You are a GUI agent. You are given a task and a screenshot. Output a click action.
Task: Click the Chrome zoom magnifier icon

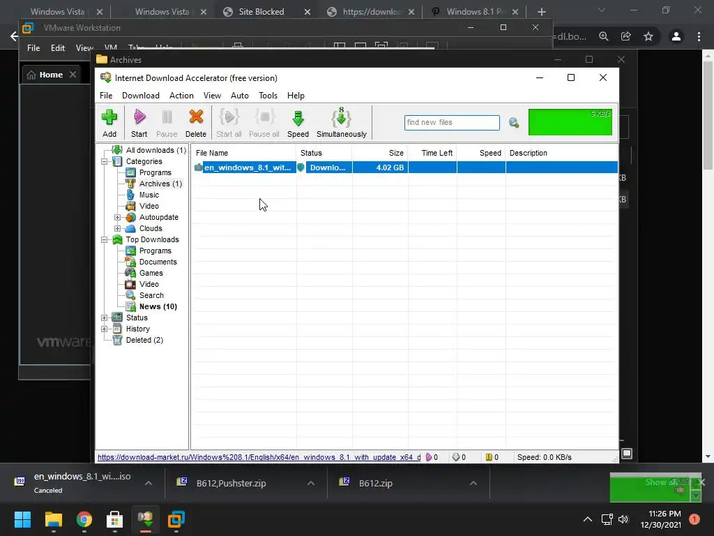tap(604, 36)
